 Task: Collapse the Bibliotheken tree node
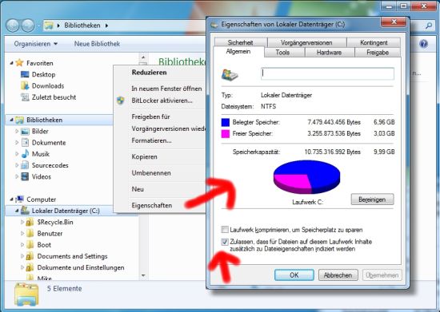tap(11, 120)
